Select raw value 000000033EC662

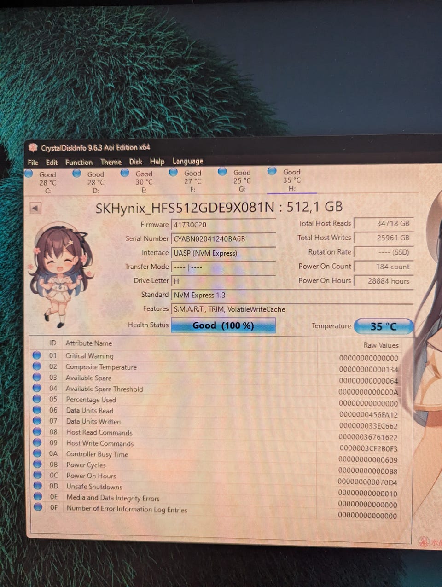click(x=368, y=426)
